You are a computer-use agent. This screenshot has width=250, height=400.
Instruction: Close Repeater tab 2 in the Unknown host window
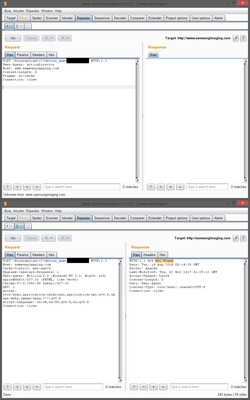pos(21,26)
